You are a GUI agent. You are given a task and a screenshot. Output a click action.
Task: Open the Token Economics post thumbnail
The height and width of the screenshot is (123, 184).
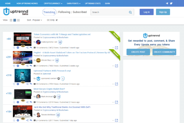[22, 39]
